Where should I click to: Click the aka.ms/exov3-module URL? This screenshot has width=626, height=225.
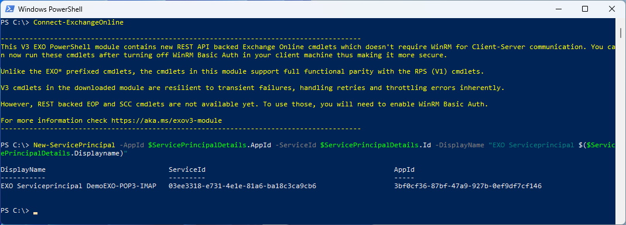pos(166,120)
